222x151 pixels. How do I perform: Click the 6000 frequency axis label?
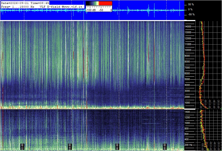[x=187, y=74]
